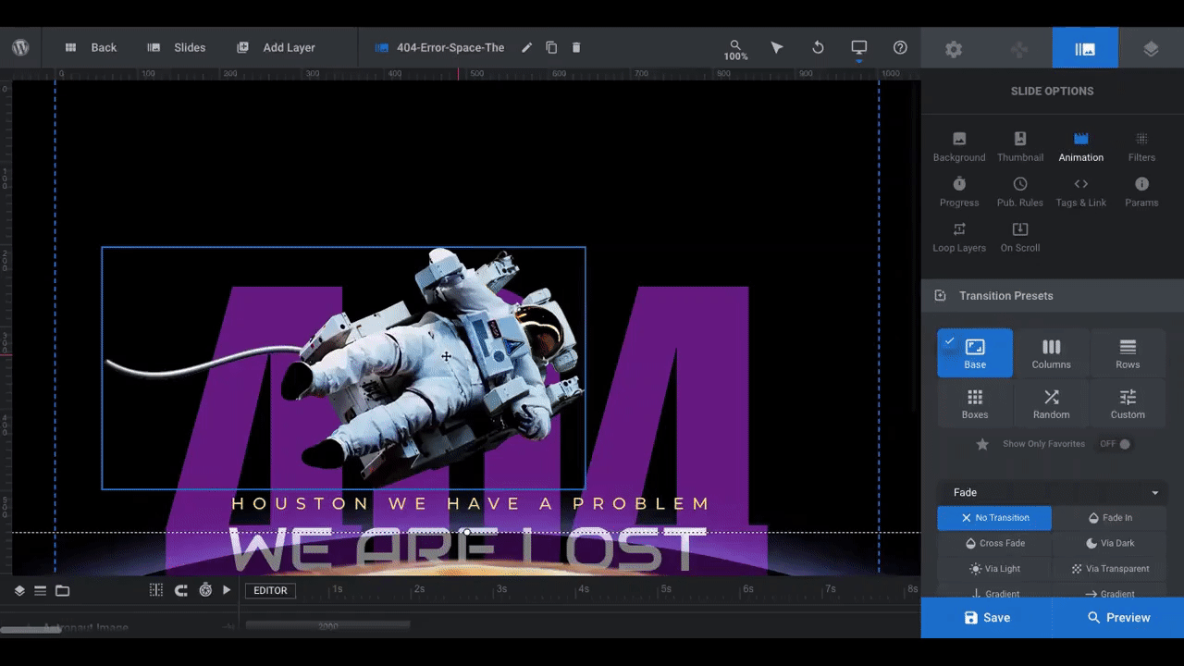Select the astronaut image layer on canvas
This screenshot has height=666, width=1184.
343,368
